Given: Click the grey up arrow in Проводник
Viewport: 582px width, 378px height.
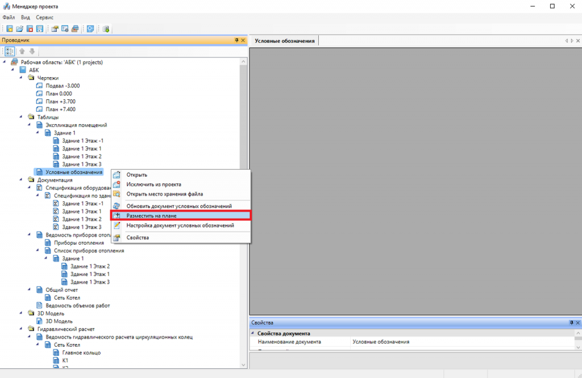Looking at the screenshot, I should click(x=22, y=52).
